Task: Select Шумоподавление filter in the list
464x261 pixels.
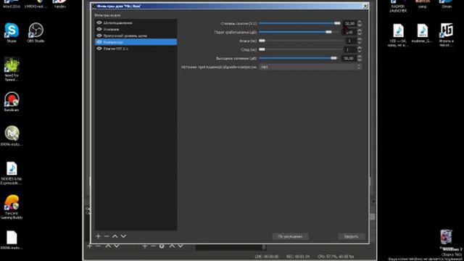Action: coord(136,22)
